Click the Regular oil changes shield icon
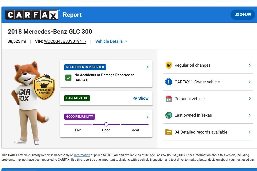 pos(169,65)
